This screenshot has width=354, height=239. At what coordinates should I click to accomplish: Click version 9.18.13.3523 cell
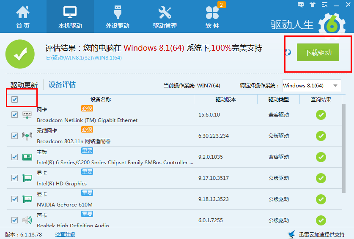(x=214, y=199)
